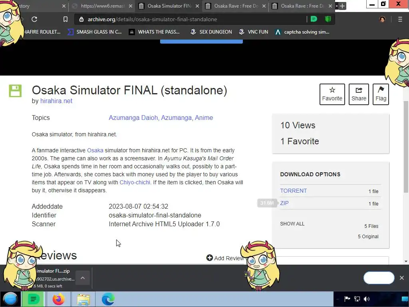The image size is (409, 307).
Task: Download the TORRENT file option
Action: [x=293, y=191]
